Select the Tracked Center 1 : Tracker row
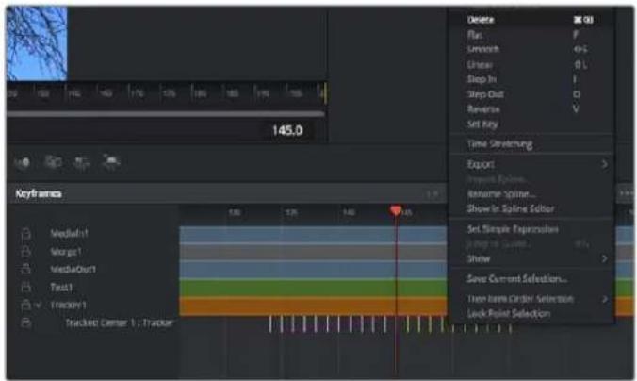Image resolution: width=637 pixels, height=381 pixels. point(119,323)
